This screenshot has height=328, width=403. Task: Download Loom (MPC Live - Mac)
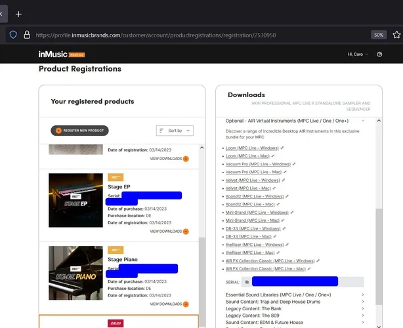point(247,156)
